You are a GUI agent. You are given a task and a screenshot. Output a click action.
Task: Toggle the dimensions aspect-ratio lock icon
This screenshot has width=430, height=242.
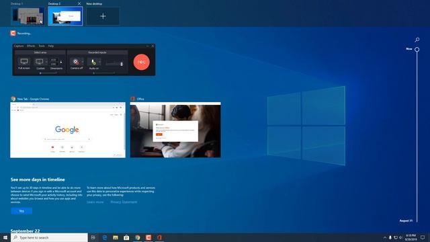61,62
